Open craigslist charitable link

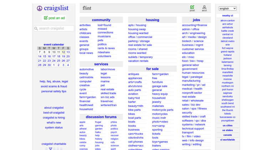click(x=54, y=144)
